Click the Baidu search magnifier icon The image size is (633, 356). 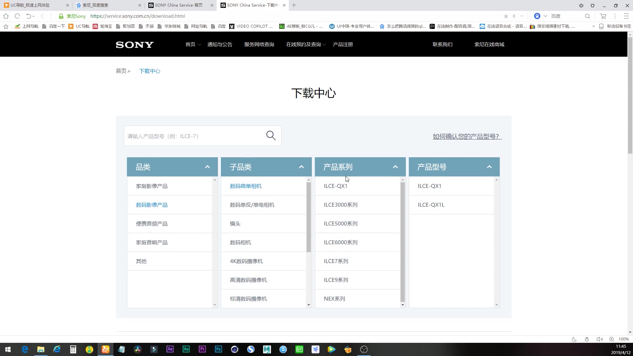(x=587, y=16)
